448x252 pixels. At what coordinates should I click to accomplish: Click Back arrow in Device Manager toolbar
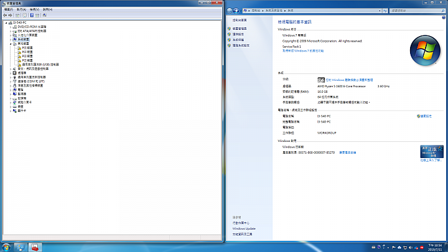tap(5, 15)
